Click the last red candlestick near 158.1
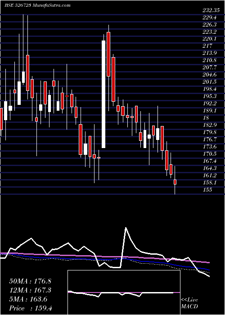Viewport: 225px width, 315px height. 175,182
